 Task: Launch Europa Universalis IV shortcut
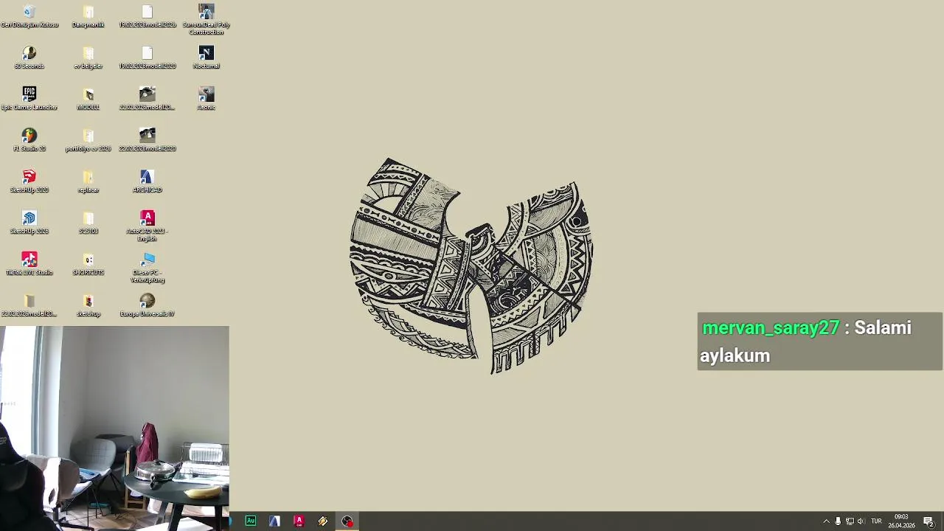point(147,305)
